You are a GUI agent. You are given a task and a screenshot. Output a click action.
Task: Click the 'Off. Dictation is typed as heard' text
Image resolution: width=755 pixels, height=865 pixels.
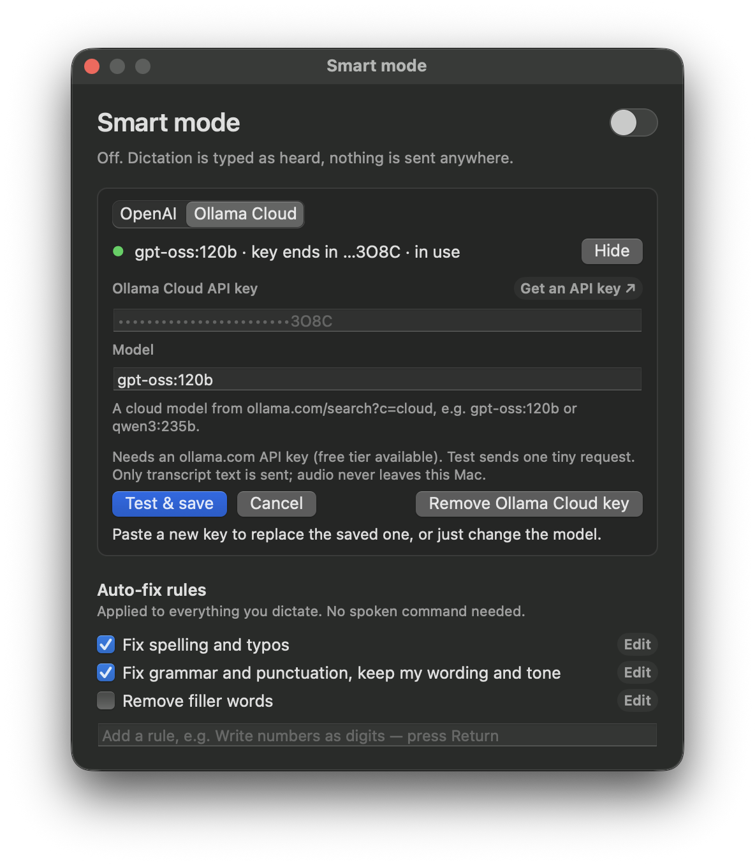(305, 158)
